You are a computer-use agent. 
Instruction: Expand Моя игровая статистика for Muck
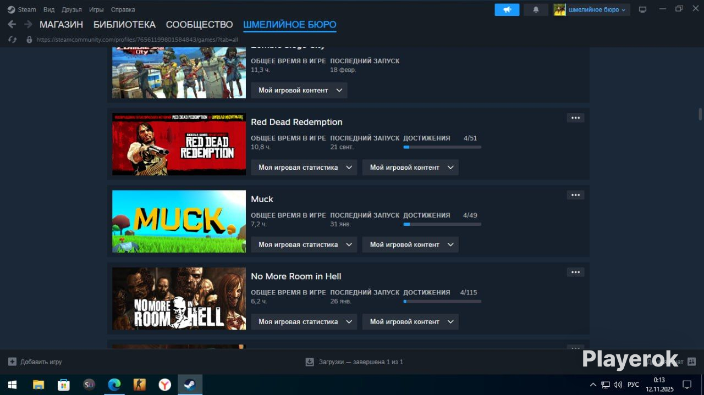pyautogui.click(x=304, y=244)
